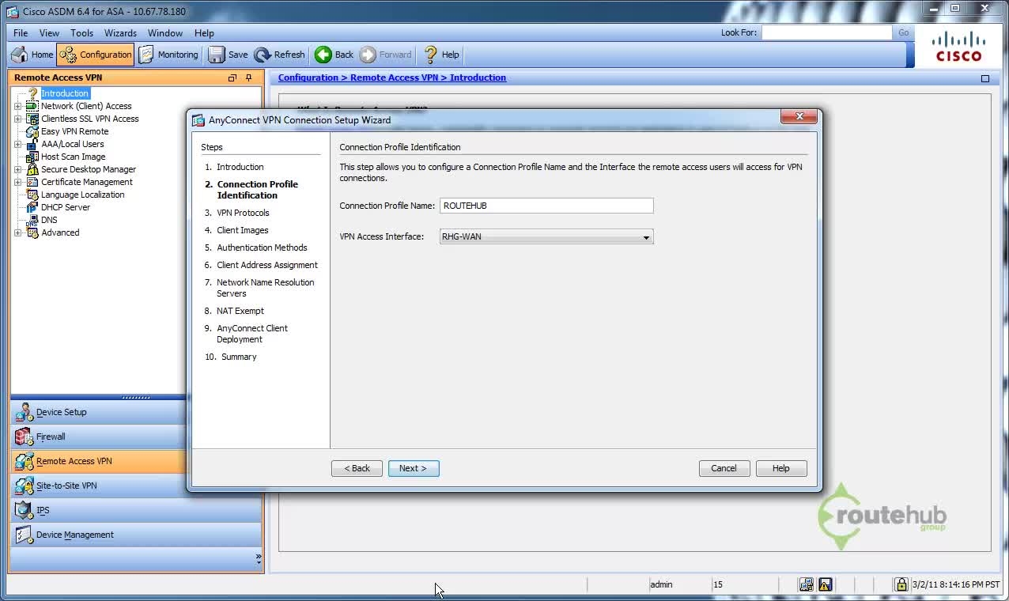Select Easy VPN Remote in the tree
This screenshot has height=601, width=1009.
click(74, 131)
